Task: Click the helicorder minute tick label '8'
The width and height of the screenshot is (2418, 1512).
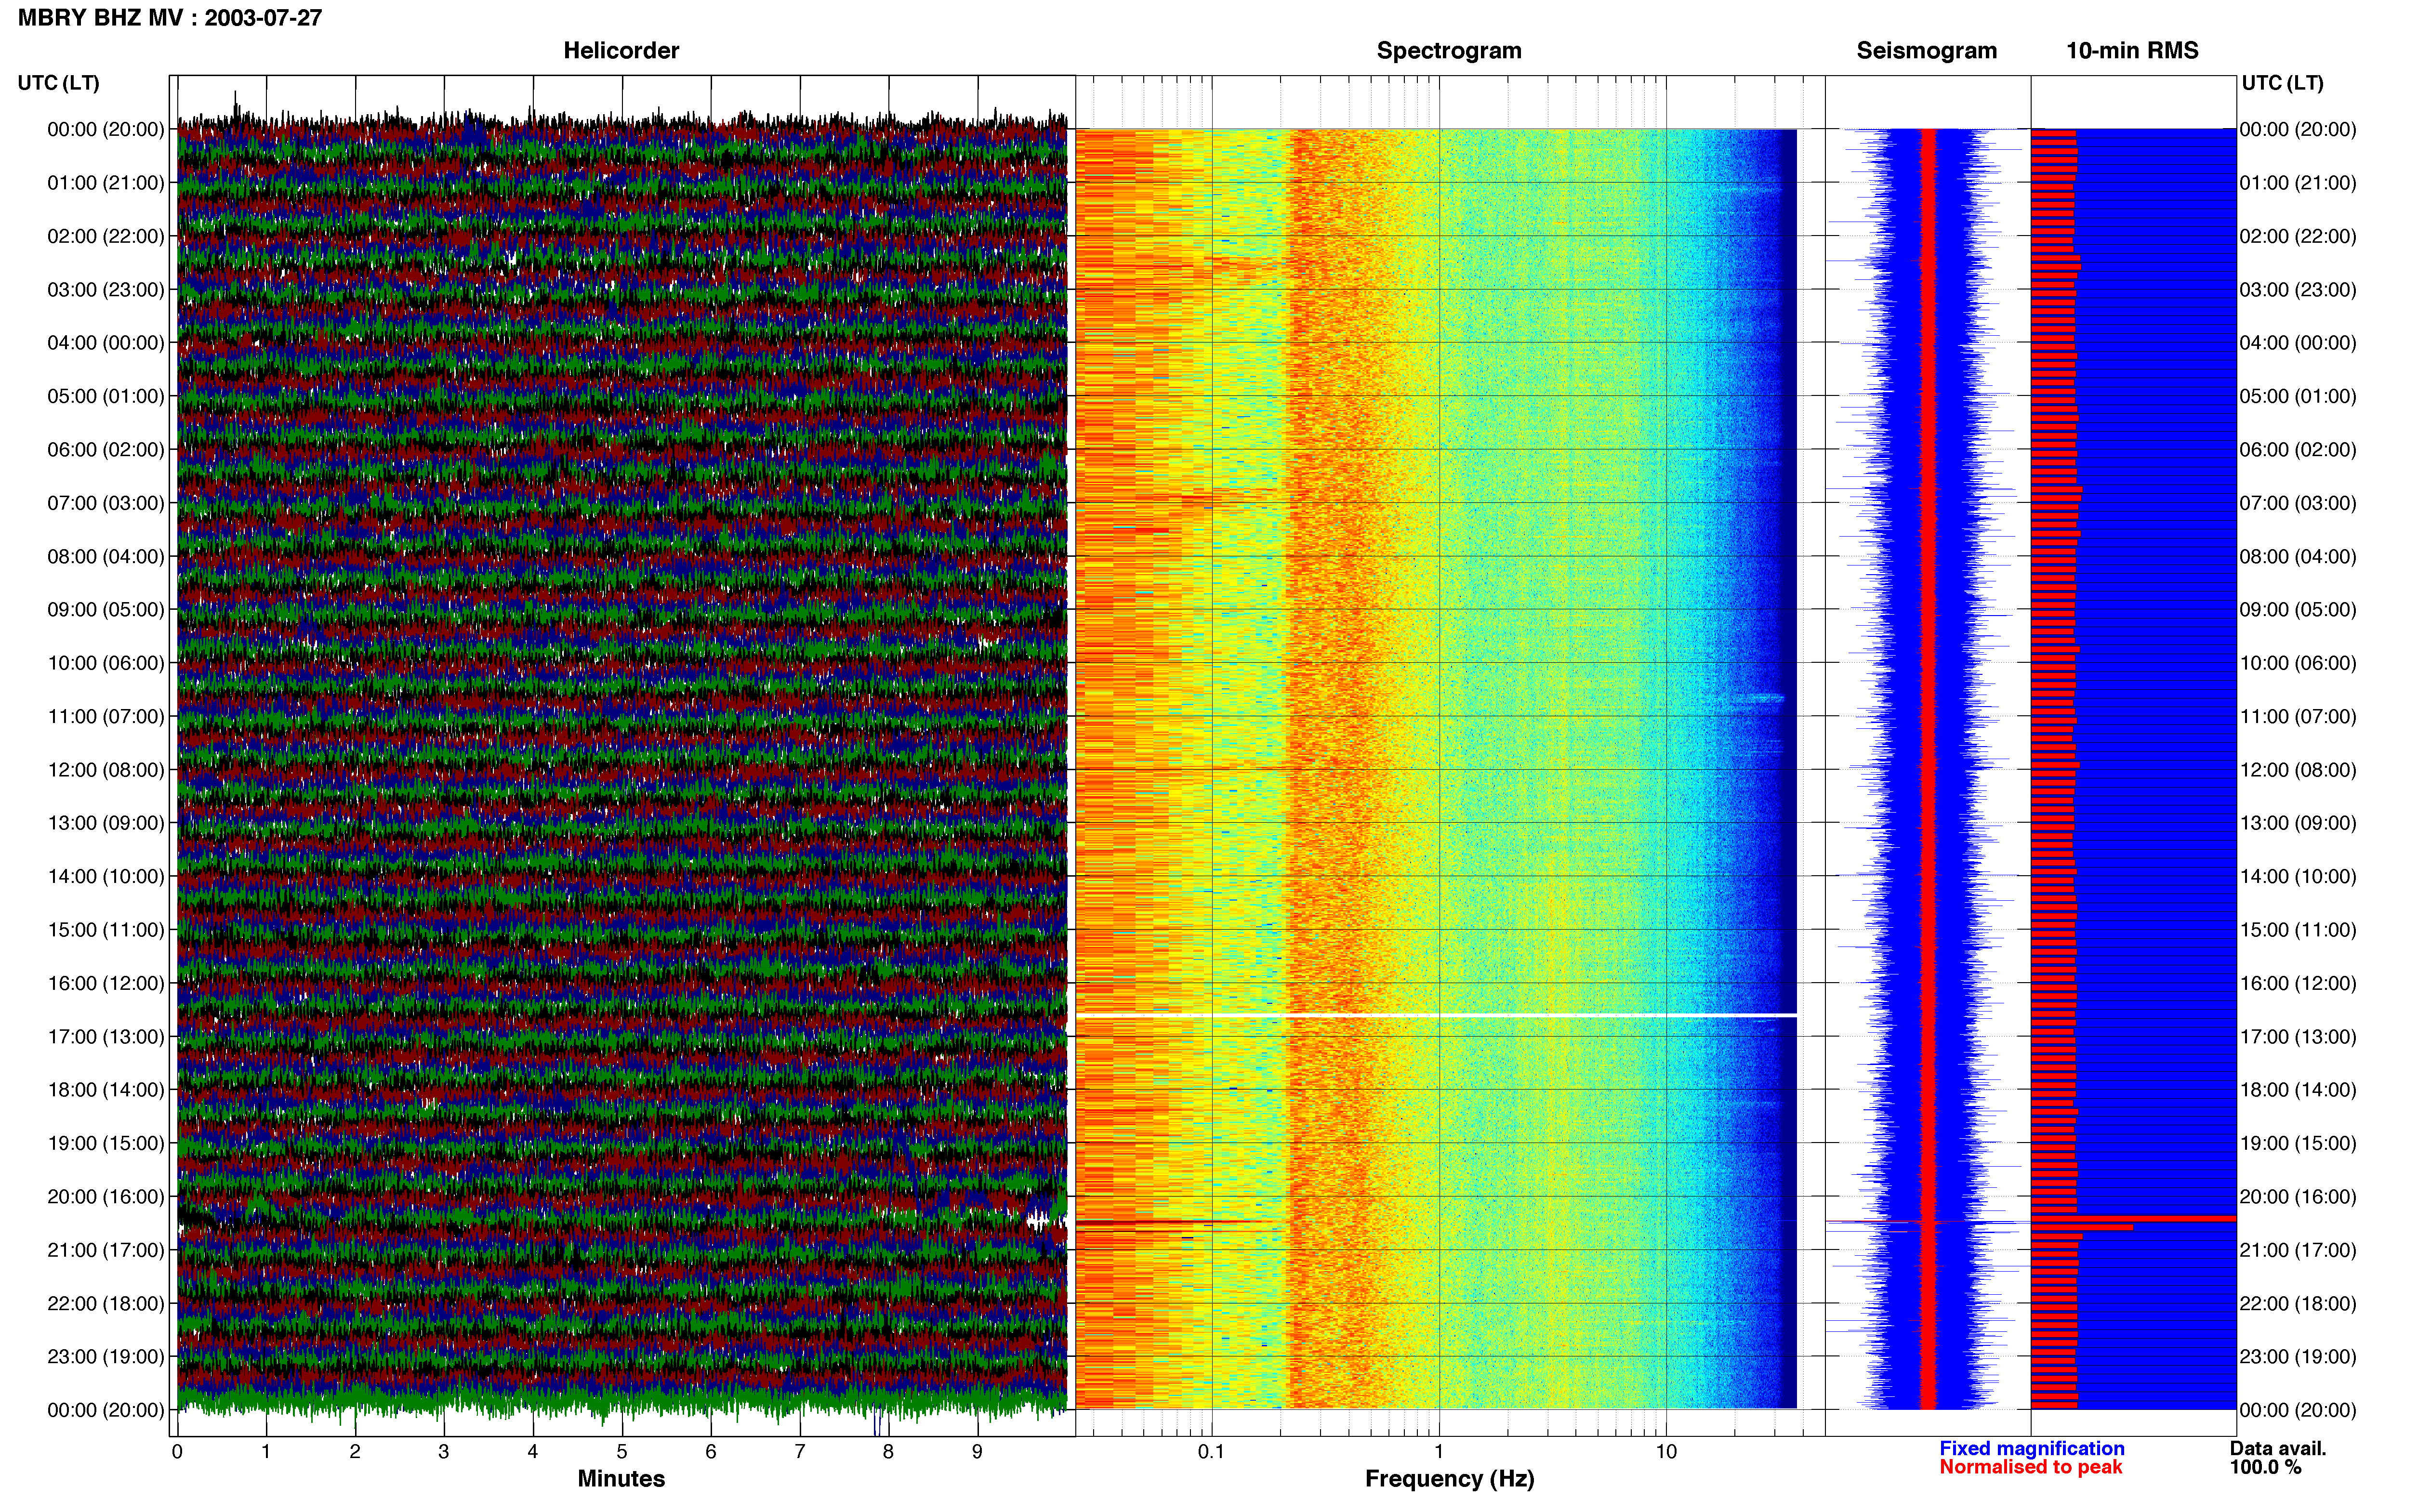Action: (x=888, y=1452)
